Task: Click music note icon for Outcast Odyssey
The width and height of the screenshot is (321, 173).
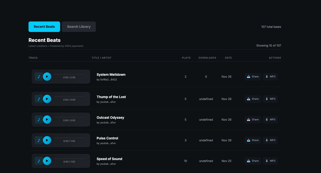Action: click(39, 120)
